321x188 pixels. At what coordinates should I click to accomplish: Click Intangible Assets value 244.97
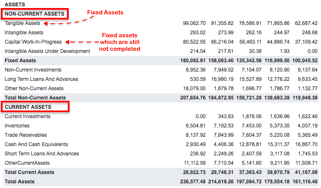(x=282, y=33)
